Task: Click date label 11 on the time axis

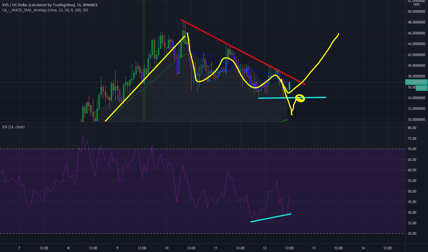Action: pyautogui.click(x=216, y=248)
